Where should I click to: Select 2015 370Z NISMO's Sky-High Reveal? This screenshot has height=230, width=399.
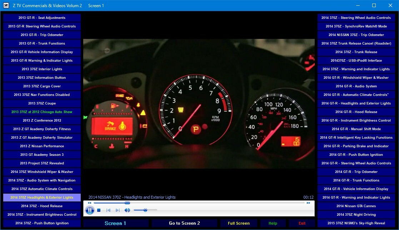coord(356,223)
